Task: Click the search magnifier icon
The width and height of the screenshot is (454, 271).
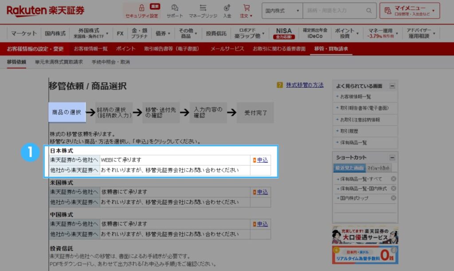Action: (368, 10)
